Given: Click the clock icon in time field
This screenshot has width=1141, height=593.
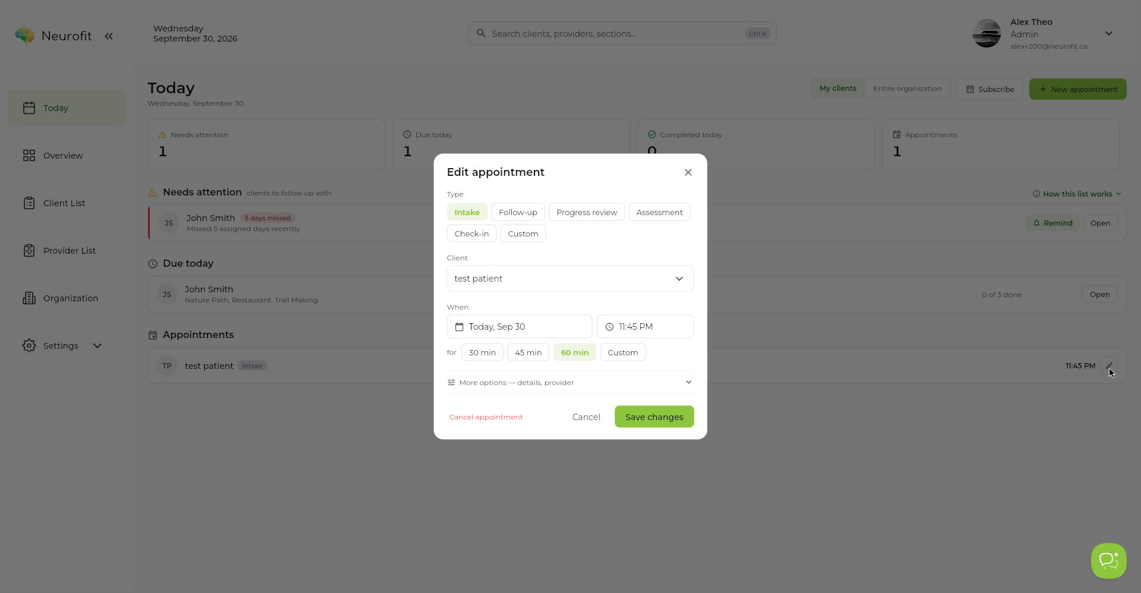Looking at the screenshot, I should 609,327.
